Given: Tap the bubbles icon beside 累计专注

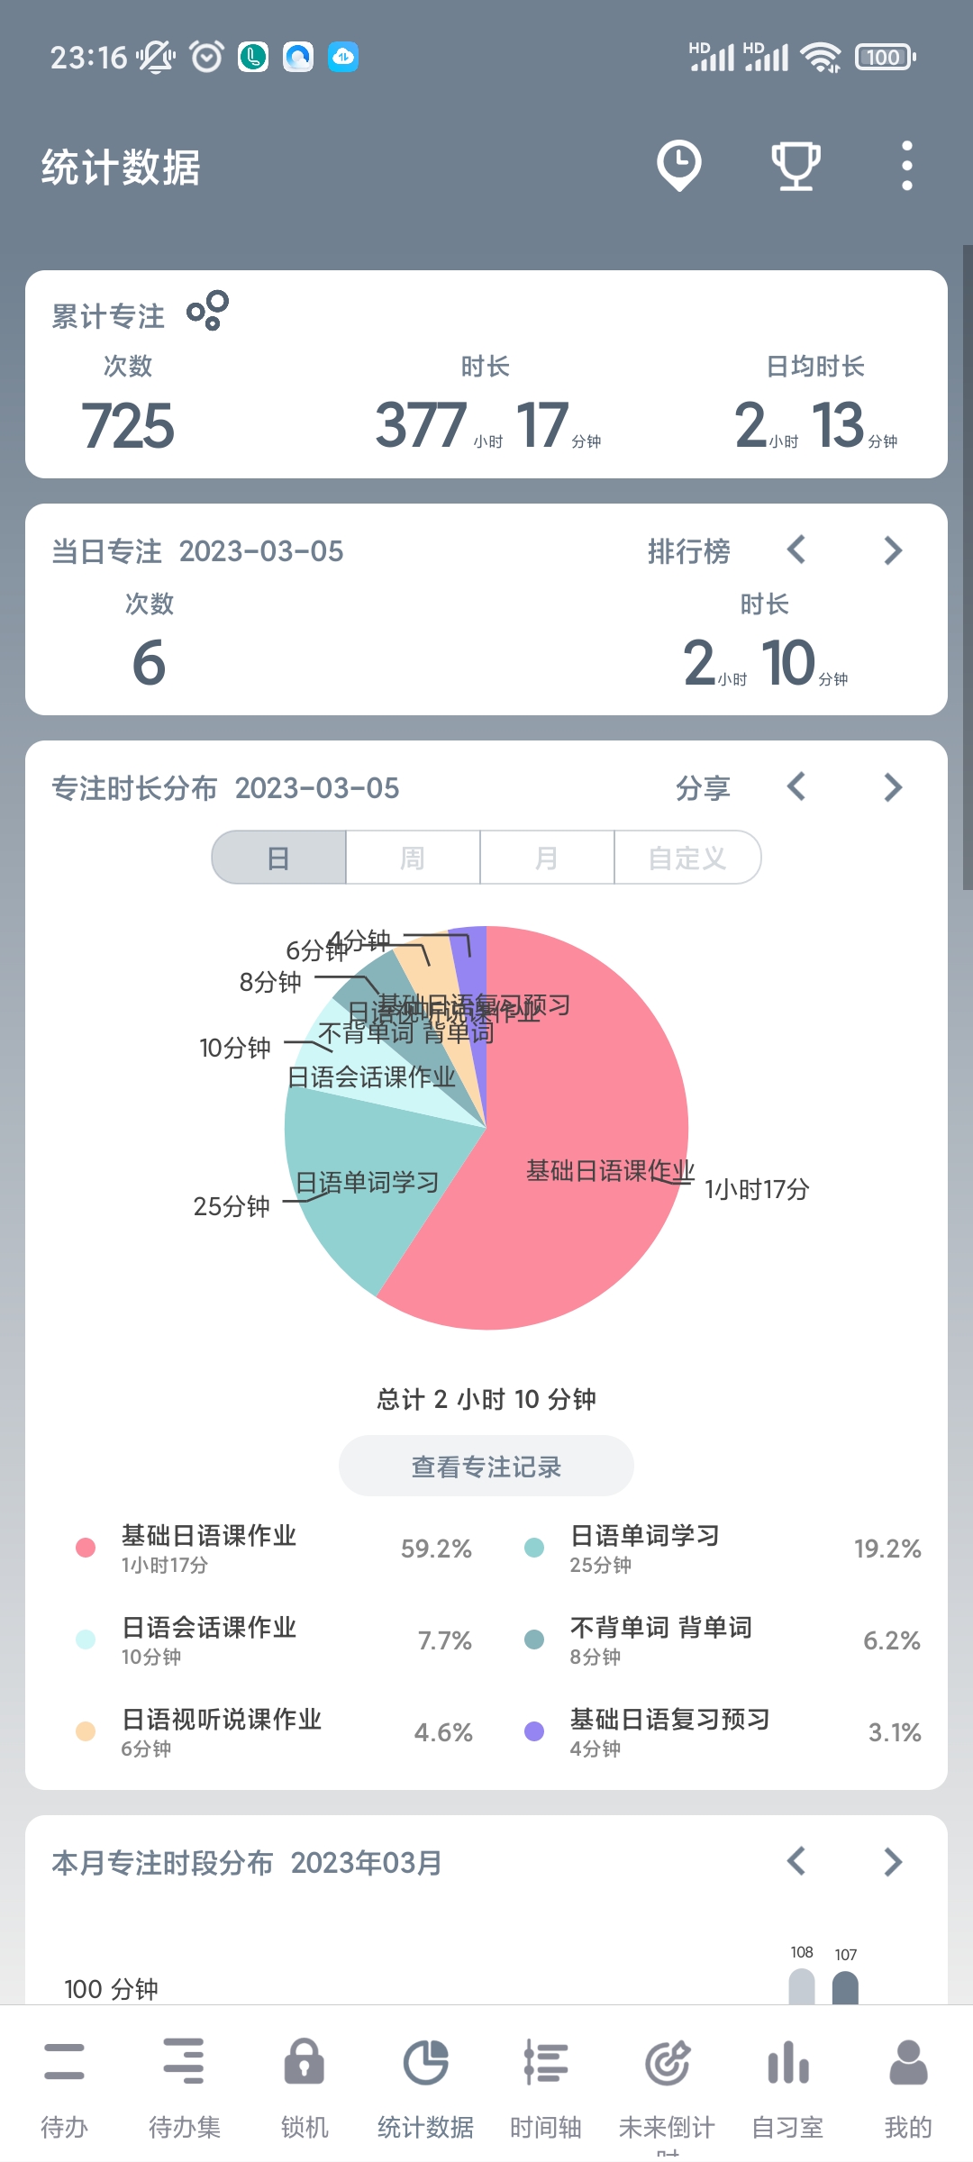Looking at the screenshot, I should 207,311.
